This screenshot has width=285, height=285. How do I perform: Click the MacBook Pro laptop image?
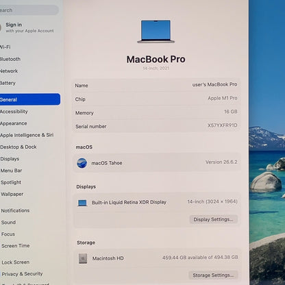click(x=156, y=32)
